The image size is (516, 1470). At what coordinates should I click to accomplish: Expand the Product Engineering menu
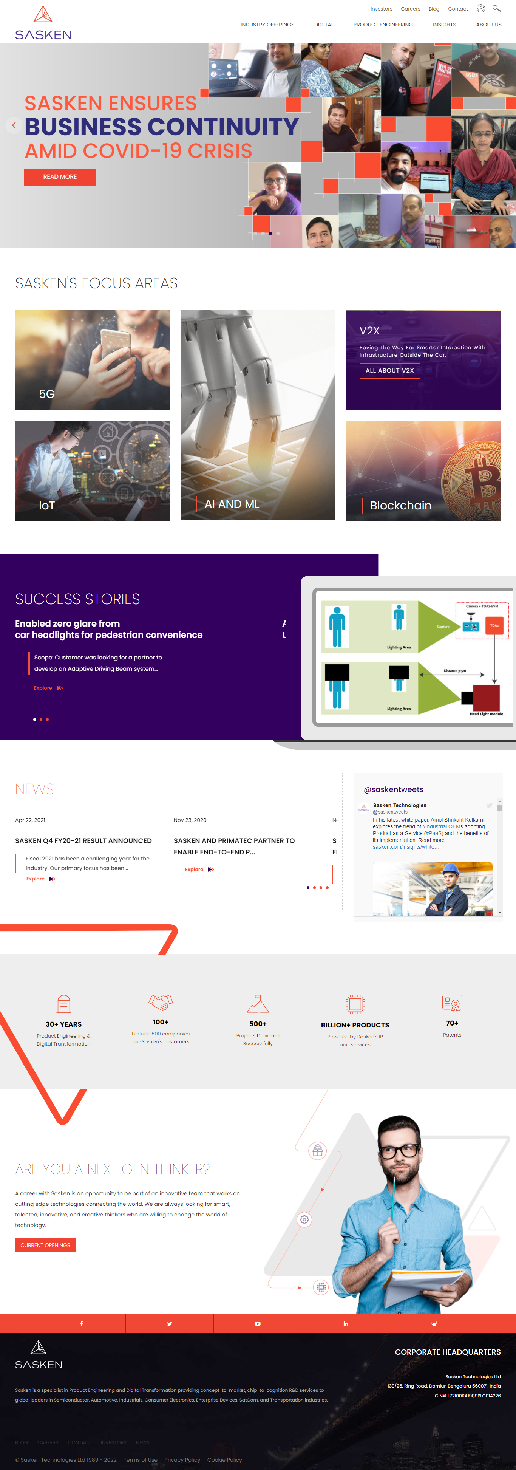click(x=383, y=25)
